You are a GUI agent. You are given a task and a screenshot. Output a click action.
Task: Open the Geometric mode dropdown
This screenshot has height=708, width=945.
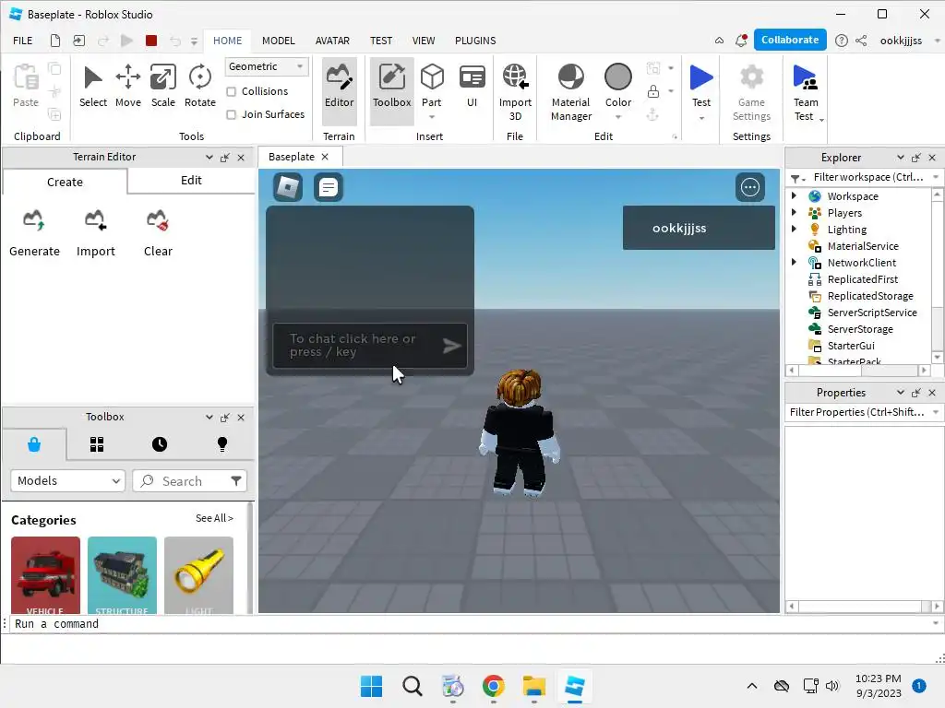pos(267,66)
